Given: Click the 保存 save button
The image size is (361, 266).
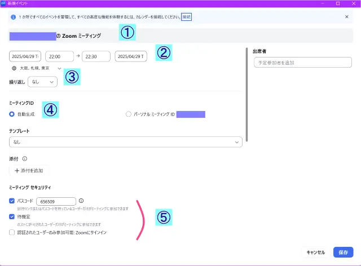Looking at the screenshot, I should [344, 252].
